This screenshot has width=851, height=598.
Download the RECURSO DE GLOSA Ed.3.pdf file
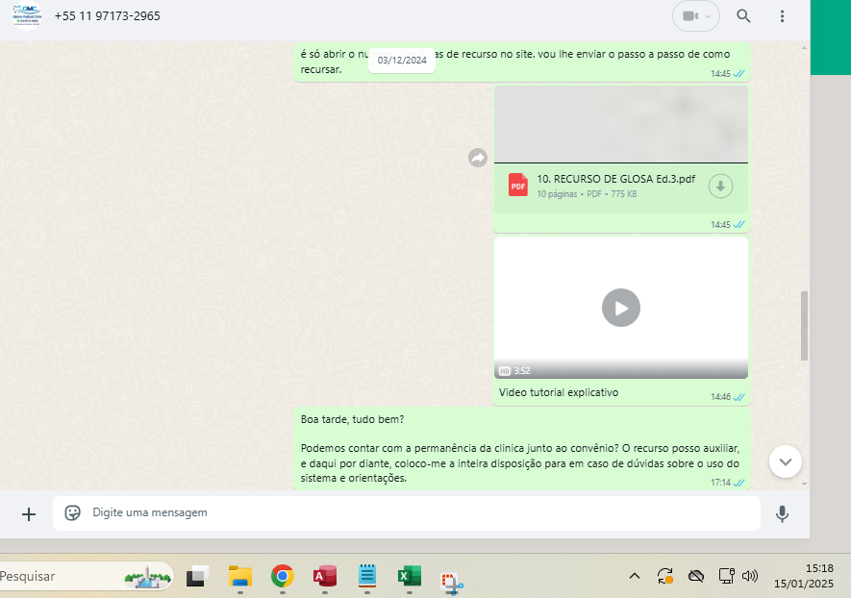pyautogui.click(x=720, y=186)
